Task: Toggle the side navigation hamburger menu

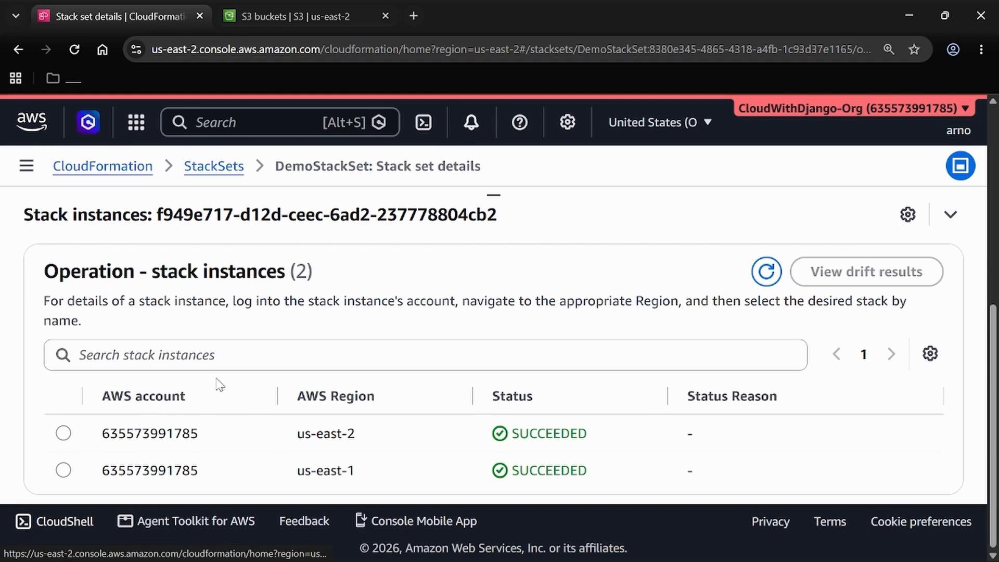Action: click(27, 166)
